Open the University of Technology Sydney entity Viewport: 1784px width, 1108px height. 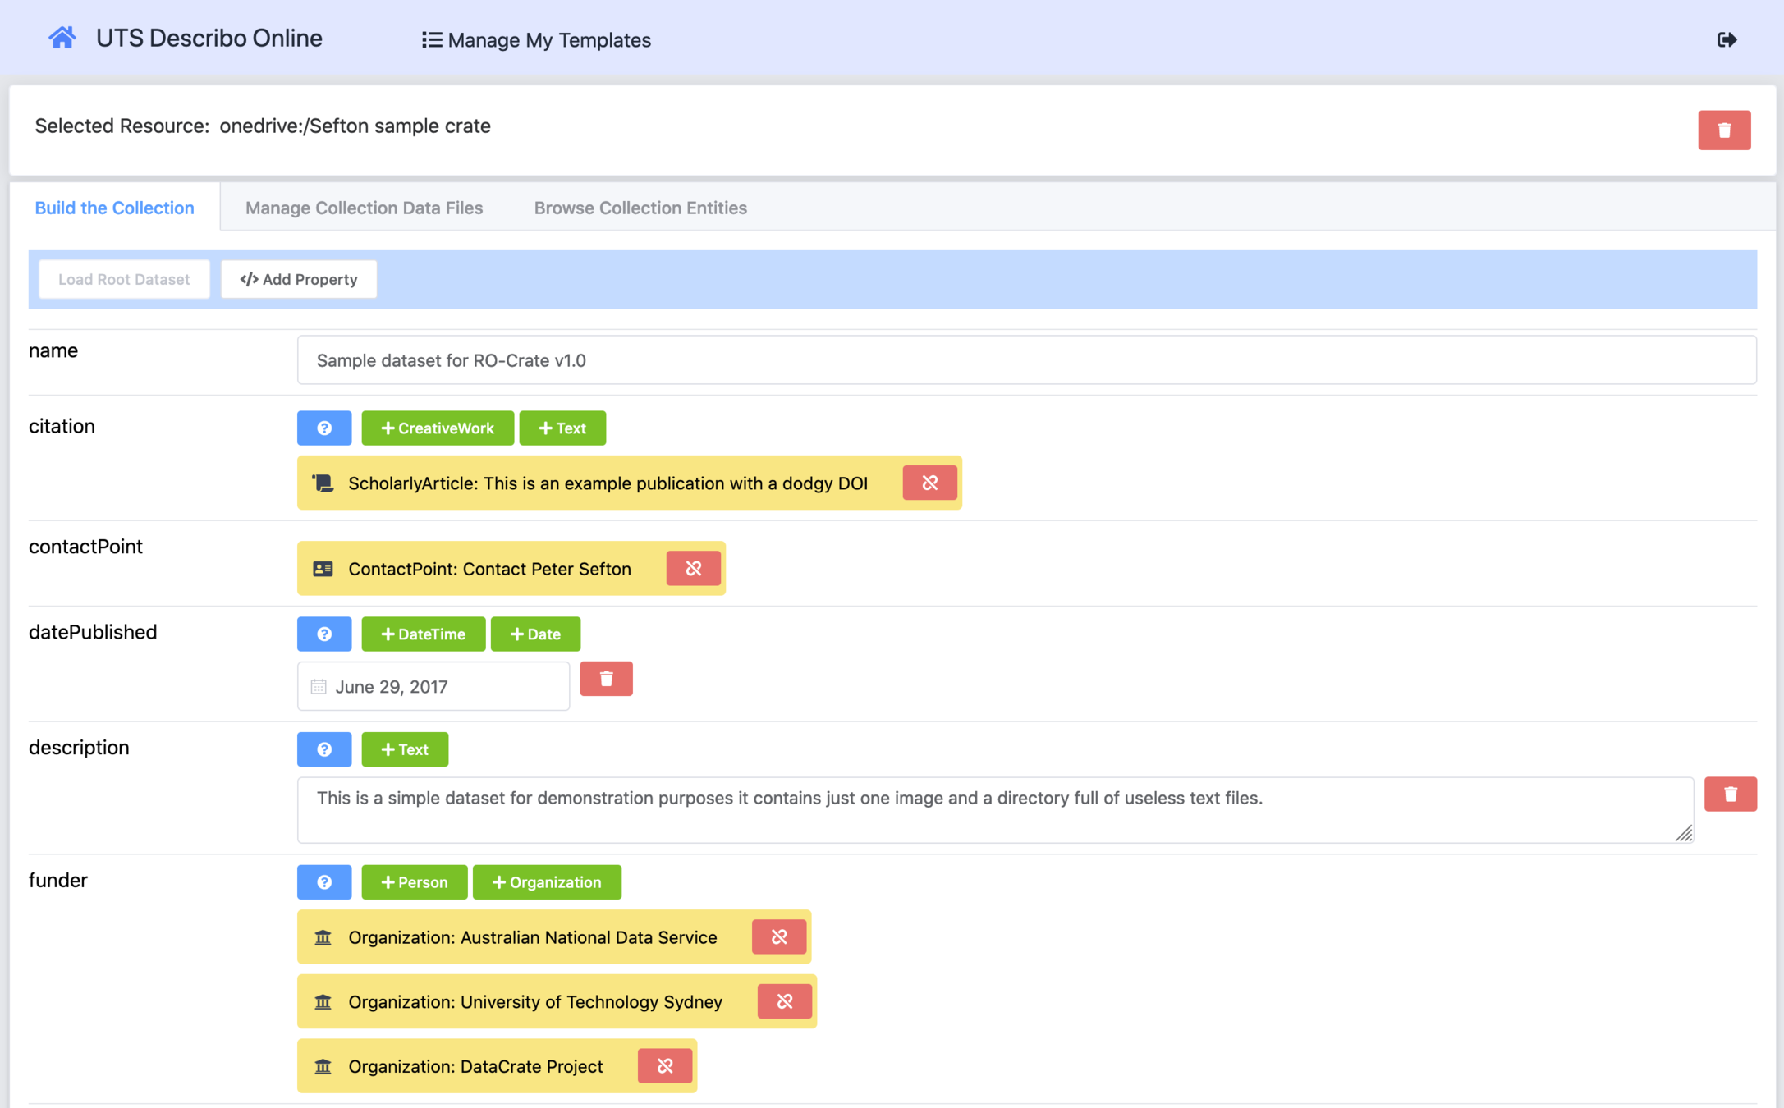coord(534,1001)
